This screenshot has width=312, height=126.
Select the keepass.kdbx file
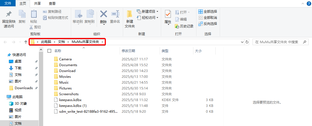click(x=70, y=100)
